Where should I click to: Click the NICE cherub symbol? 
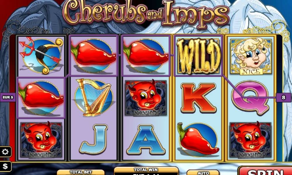point(251,57)
